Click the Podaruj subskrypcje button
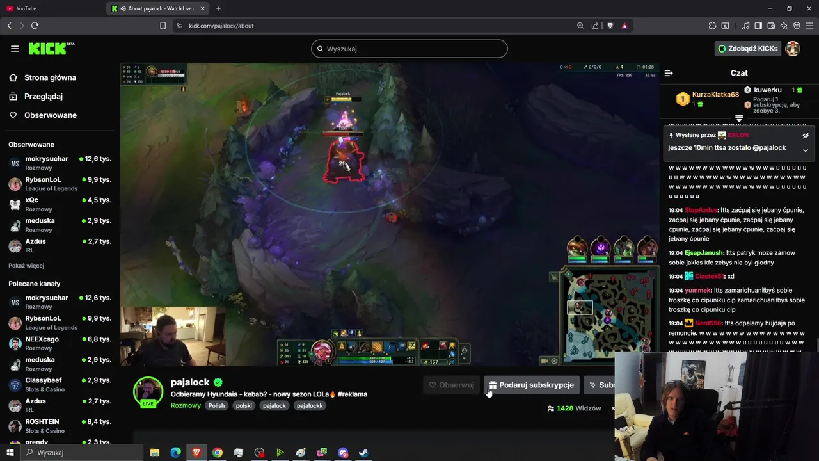Viewport: 819px width, 461px height. [x=532, y=385]
